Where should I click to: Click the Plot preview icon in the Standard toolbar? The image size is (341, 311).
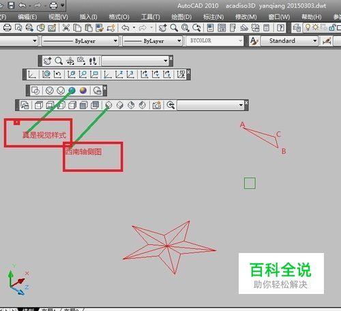[18, 28]
